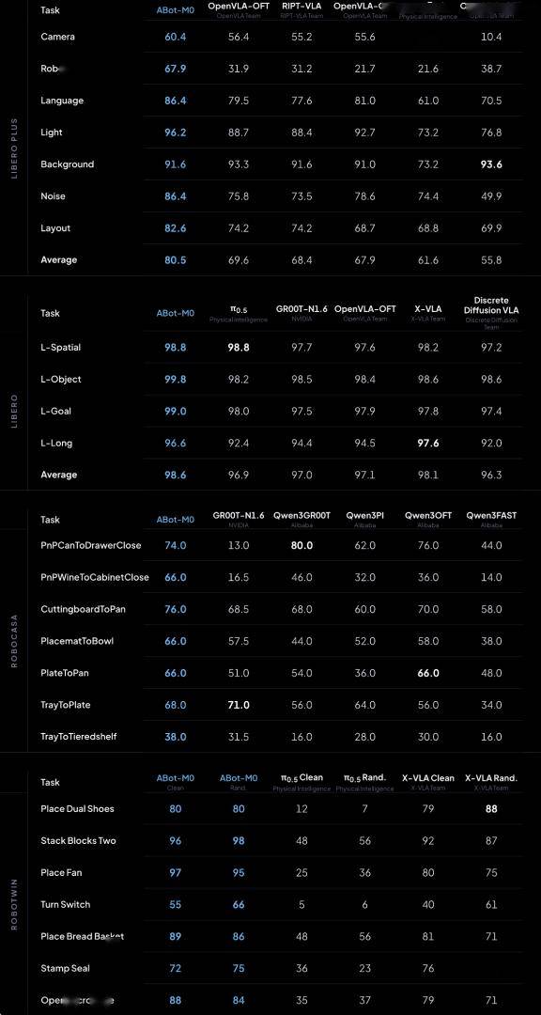Click the Noise row label

click(53, 196)
